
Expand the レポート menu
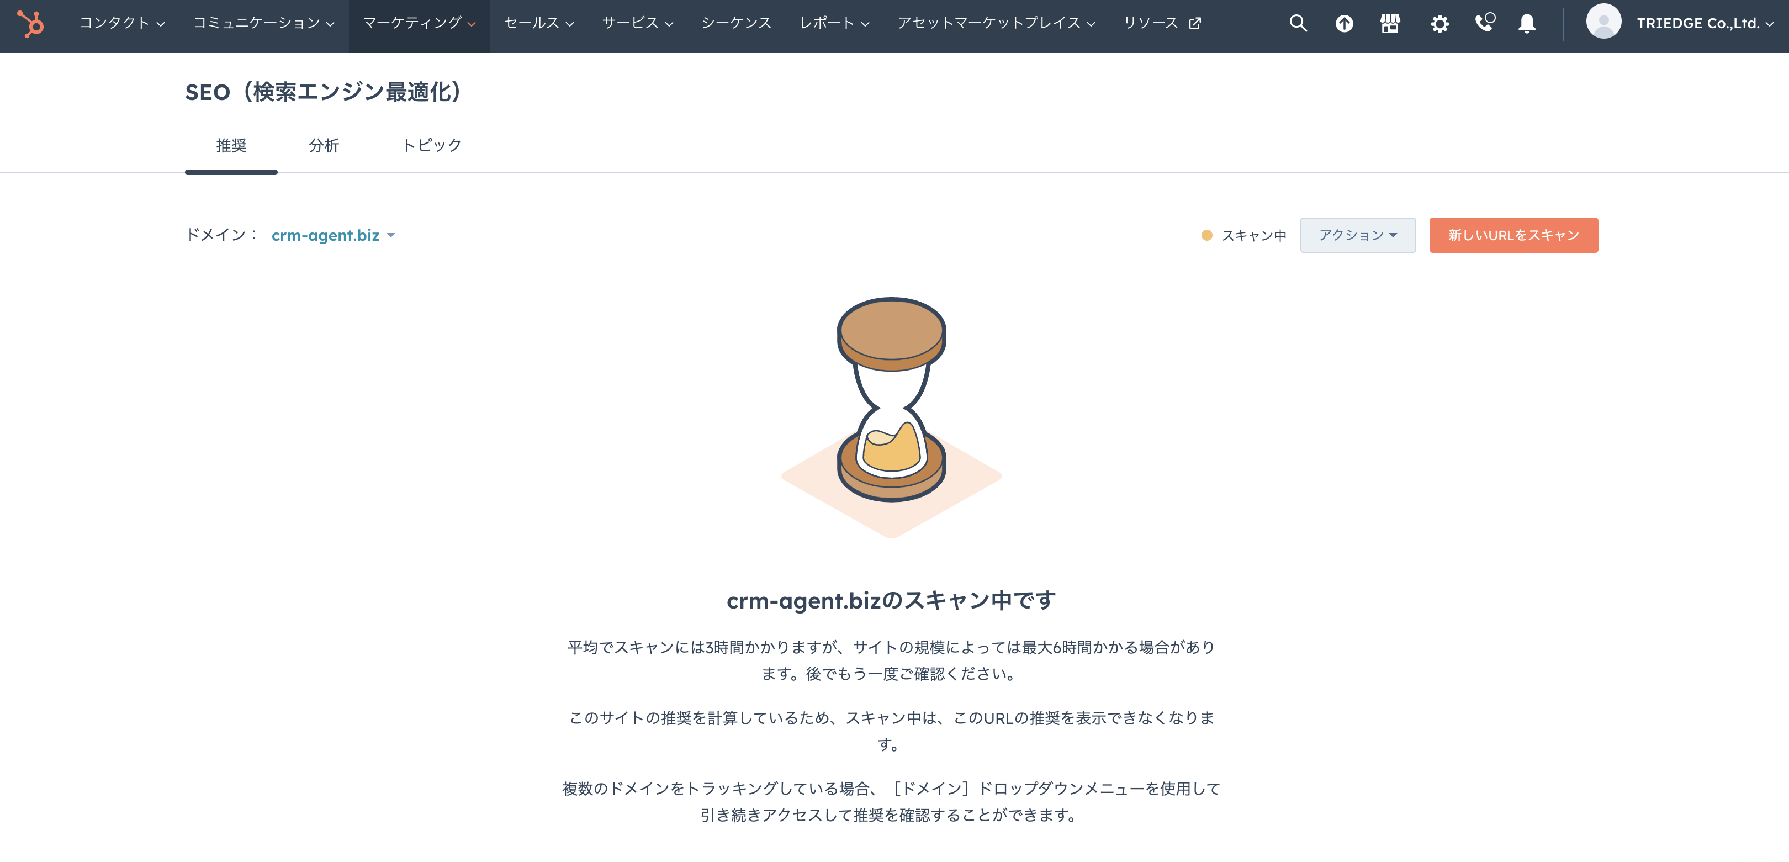pyautogui.click(x=834, y=24)
